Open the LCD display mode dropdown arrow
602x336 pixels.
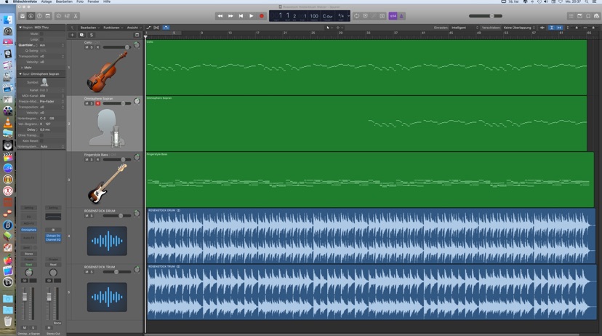(x=348, y=16)
